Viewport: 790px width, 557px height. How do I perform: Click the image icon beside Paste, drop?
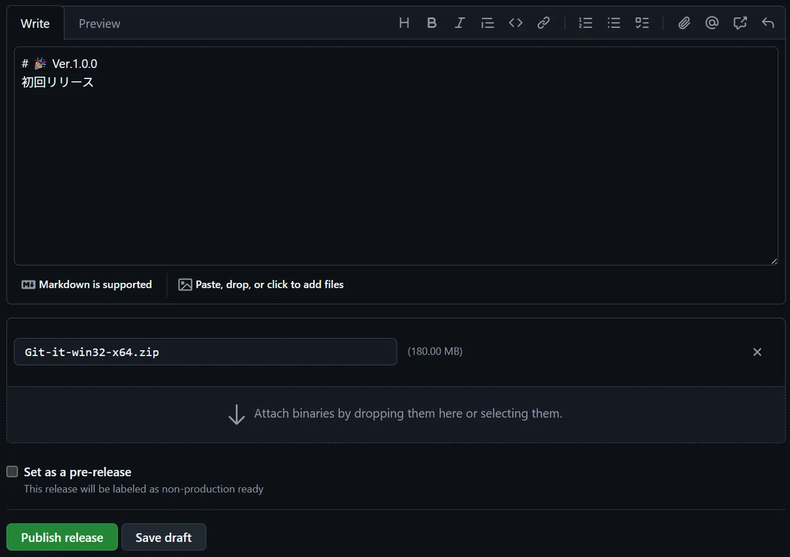click(185, 284)
